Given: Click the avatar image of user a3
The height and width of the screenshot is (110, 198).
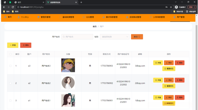Looking at the screenshot, I should [x=68, y=65].
